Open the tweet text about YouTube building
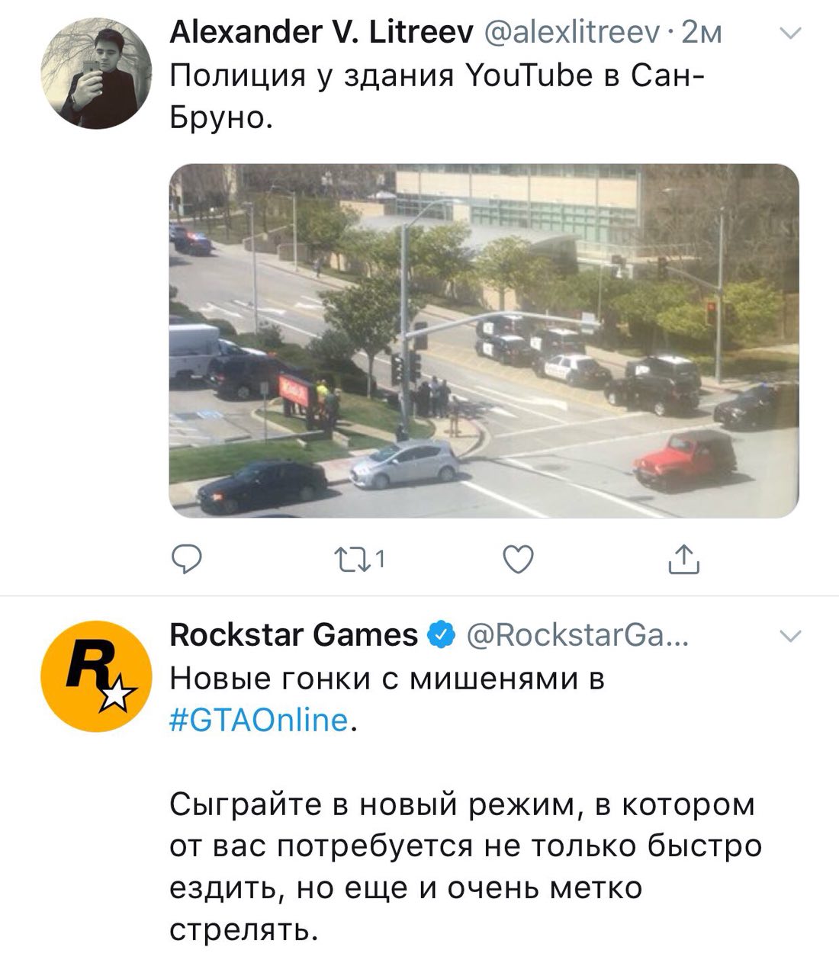Viewport: 839px width, 976px height. [x=431, y=97]
